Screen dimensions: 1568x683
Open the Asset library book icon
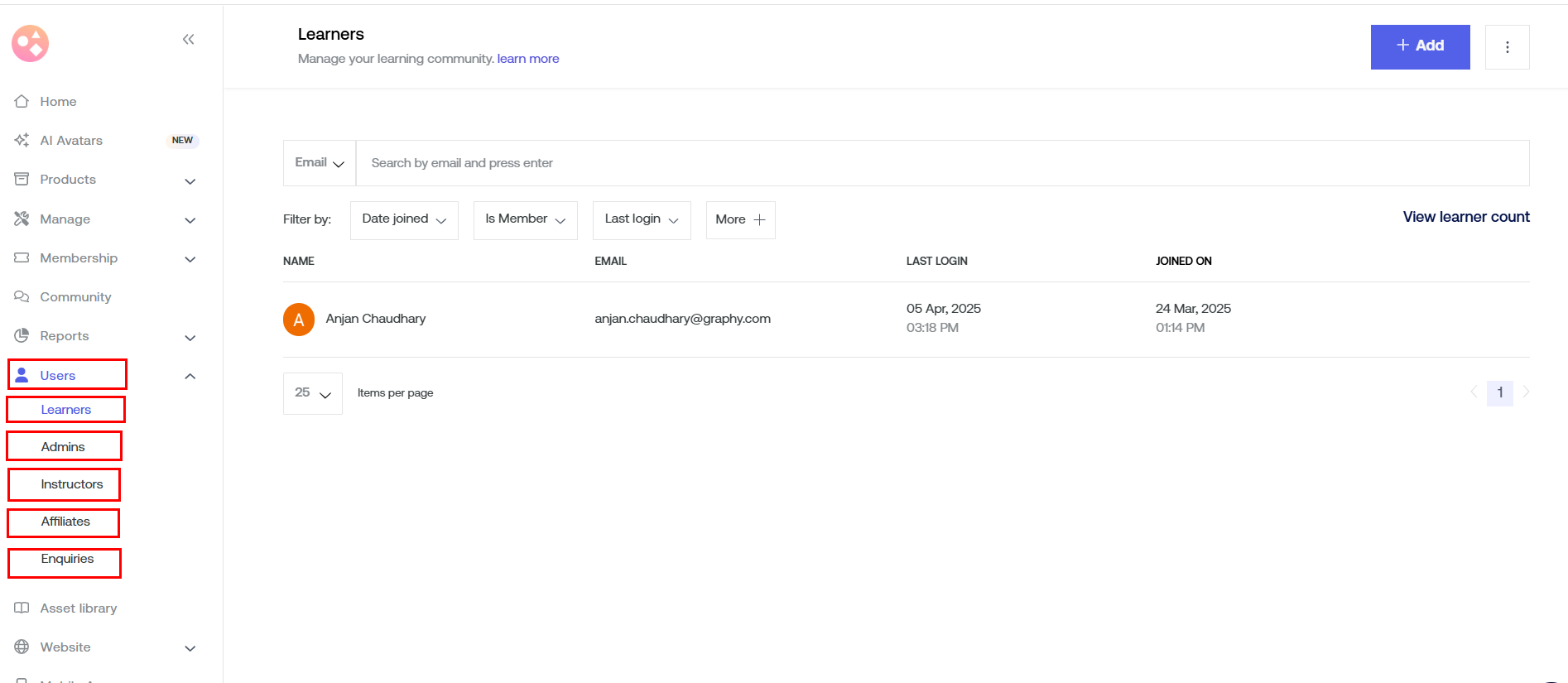pos(22,608)
